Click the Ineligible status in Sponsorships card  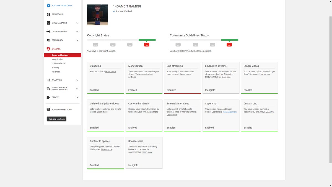click(x=133, y=165)
